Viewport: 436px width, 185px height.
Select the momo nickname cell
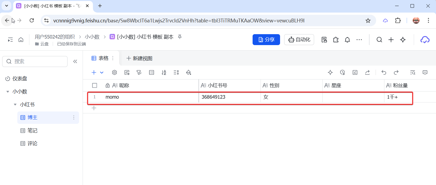[150, 97]
